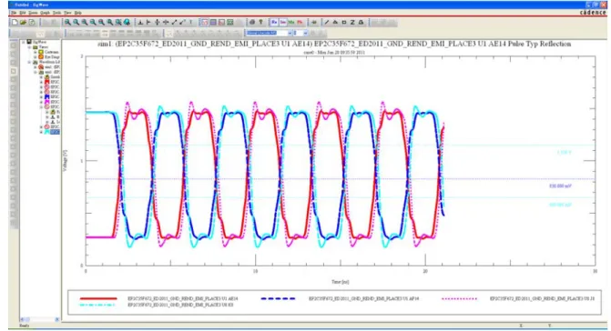Select the Z annotation tool icon
The image size is (611, 331).
coord(352,23)
